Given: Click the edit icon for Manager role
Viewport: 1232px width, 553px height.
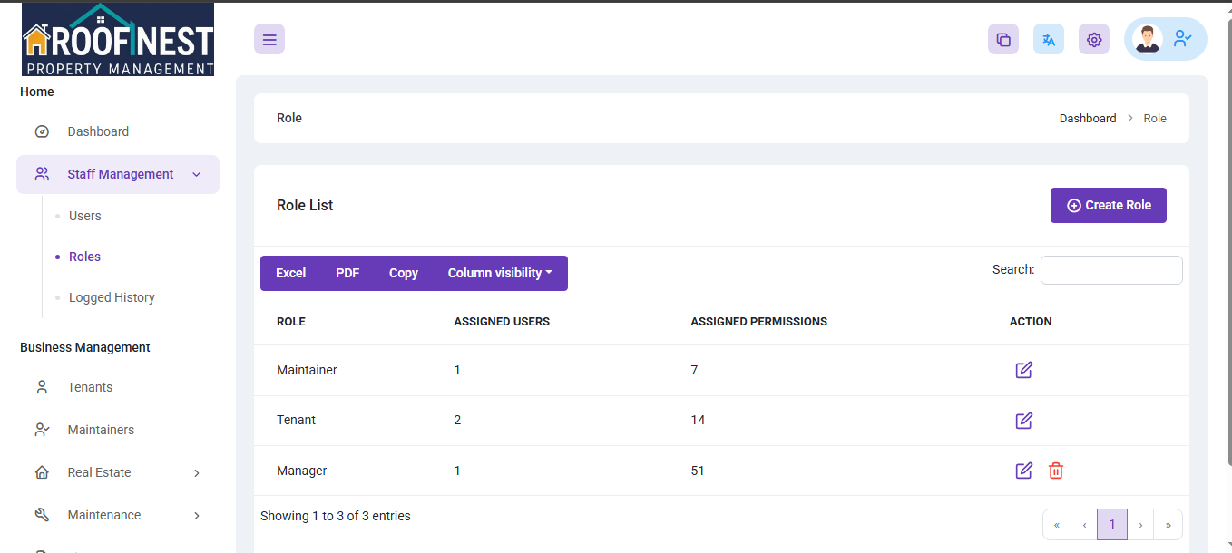Looking at the screenshot, I should (1024, 471).
